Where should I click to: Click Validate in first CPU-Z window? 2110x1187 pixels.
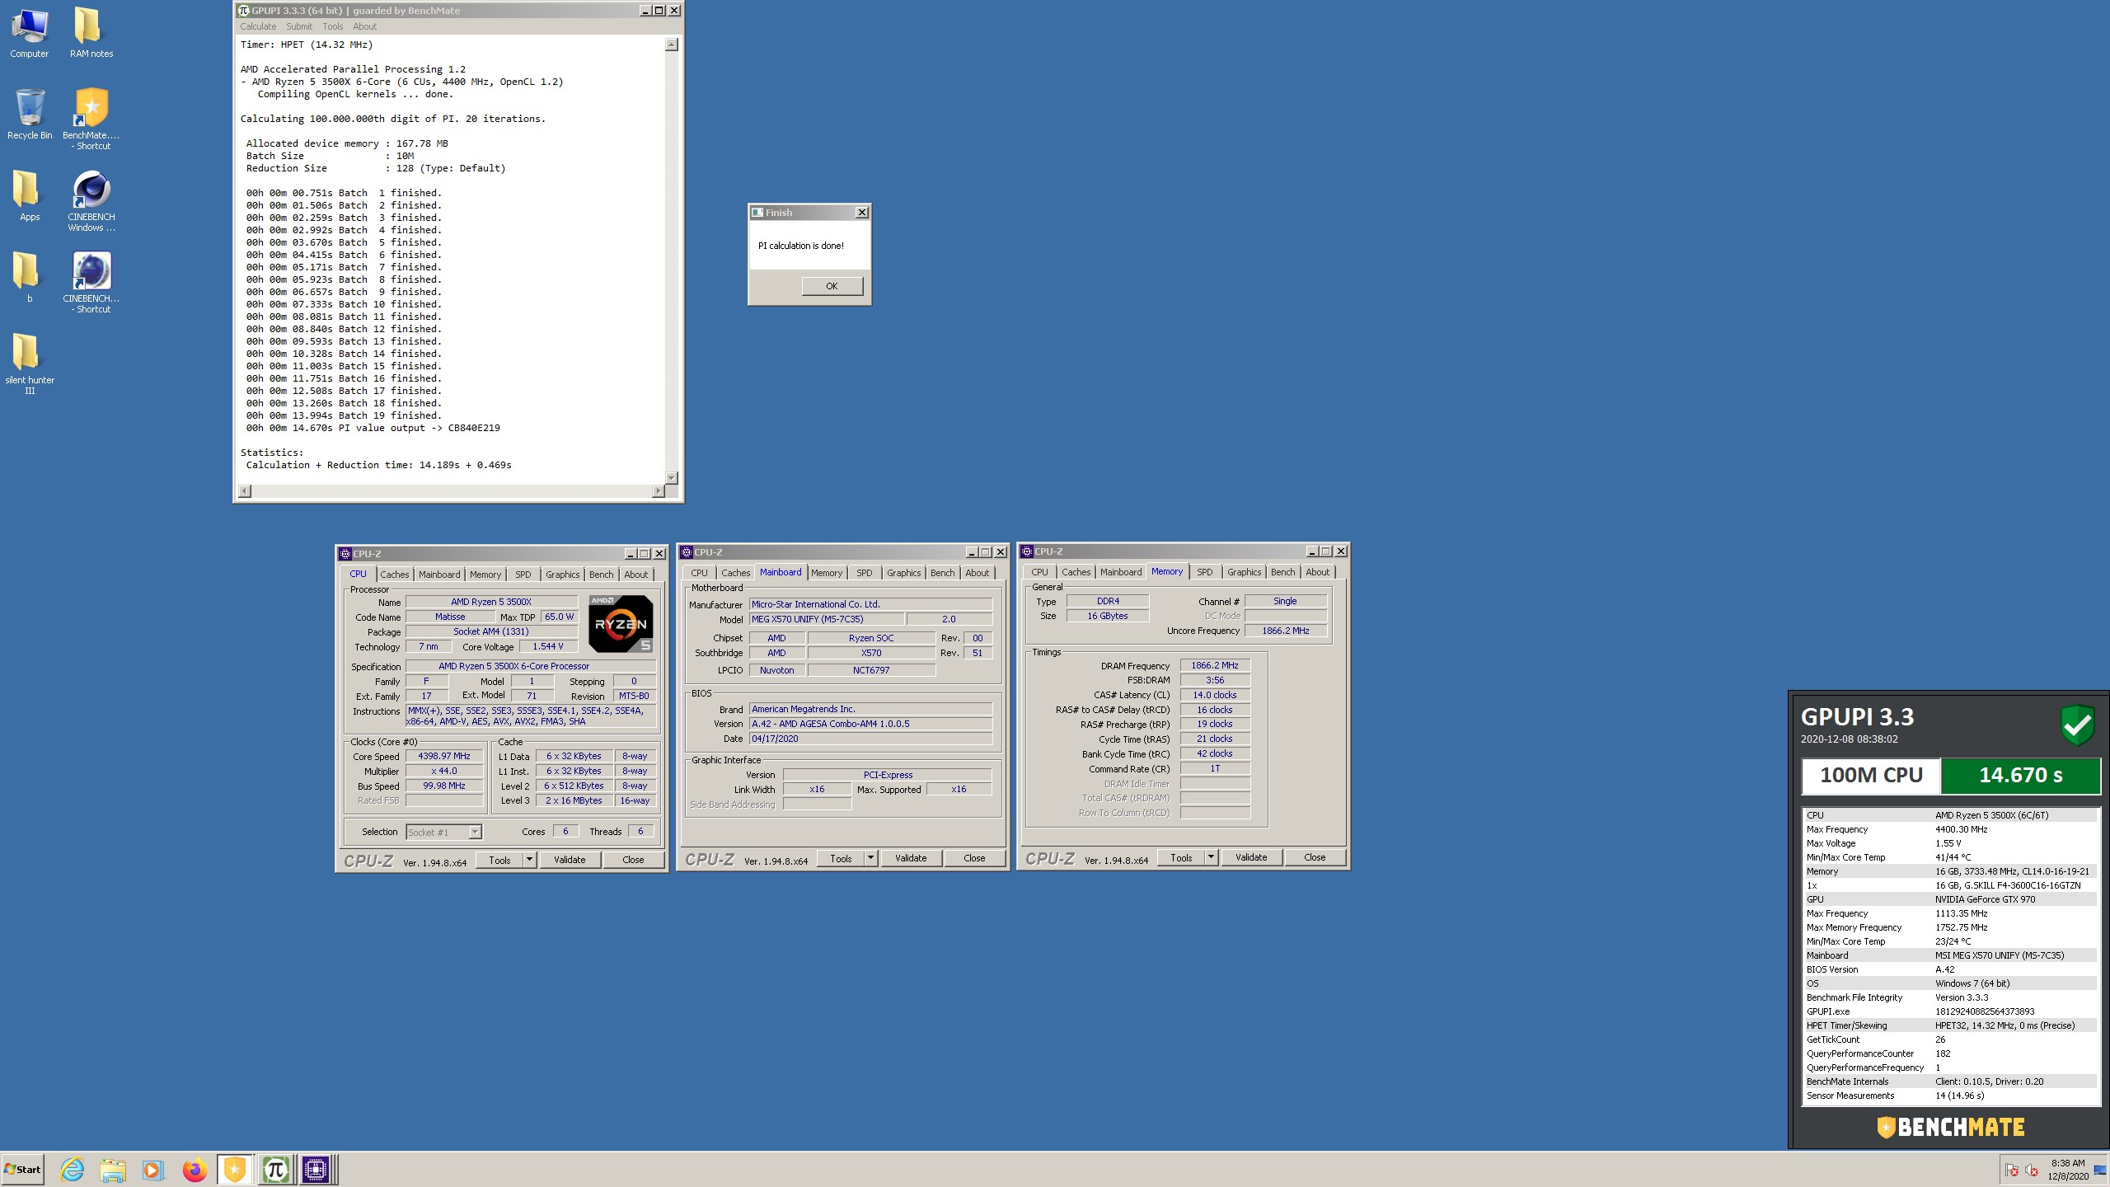(x=570, y=860)
